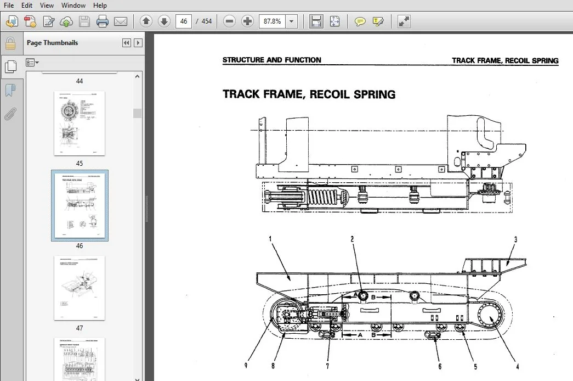Image resolution: width=573 pixels, height=381 pixels.
Task: Click the Open file icon
Action: point(12,21)
